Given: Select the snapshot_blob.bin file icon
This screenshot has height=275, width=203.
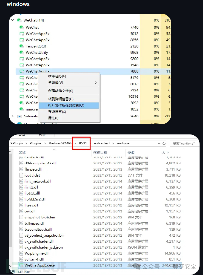Looking at the screenshot, I should point(21,217).
